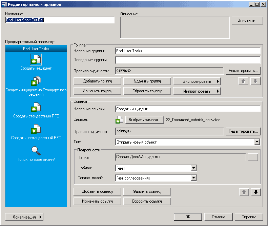Image resolution: width=268 pixels, height=226 pixels.
Task: Focus the 'Название группы' field
Action: tap(188, 51)
